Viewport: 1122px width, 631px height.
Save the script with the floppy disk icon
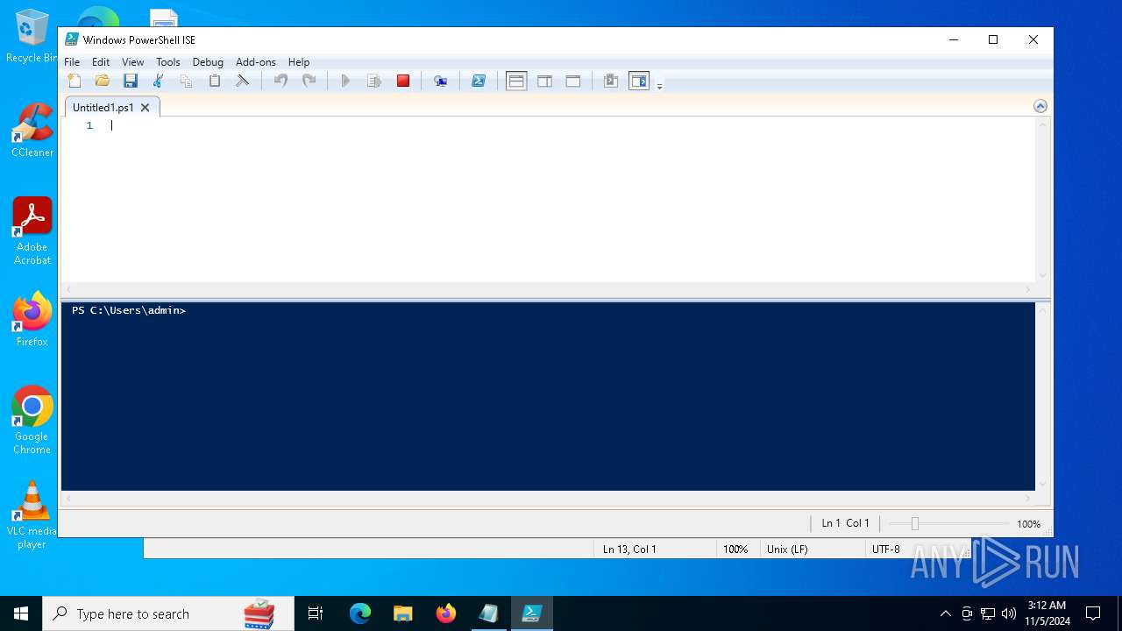coord(131,82)
